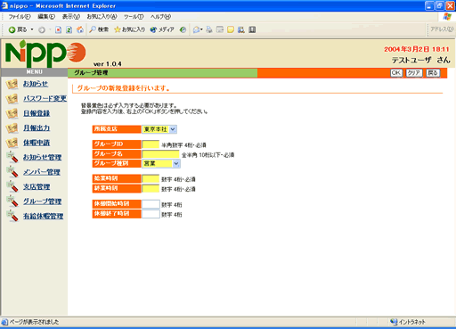Open the メンバー管理 link
This screenshot has width=456, height=329.
tap(42, 172)
